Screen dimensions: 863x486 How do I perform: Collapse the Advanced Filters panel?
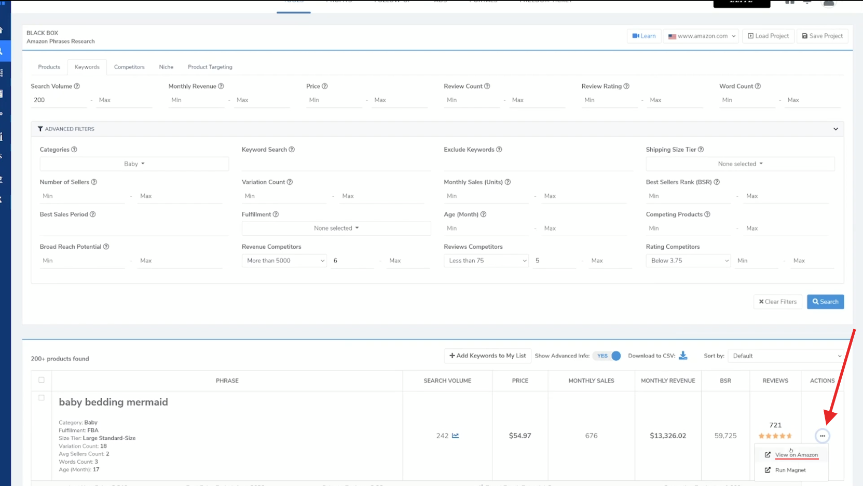[x=835, y=129]
